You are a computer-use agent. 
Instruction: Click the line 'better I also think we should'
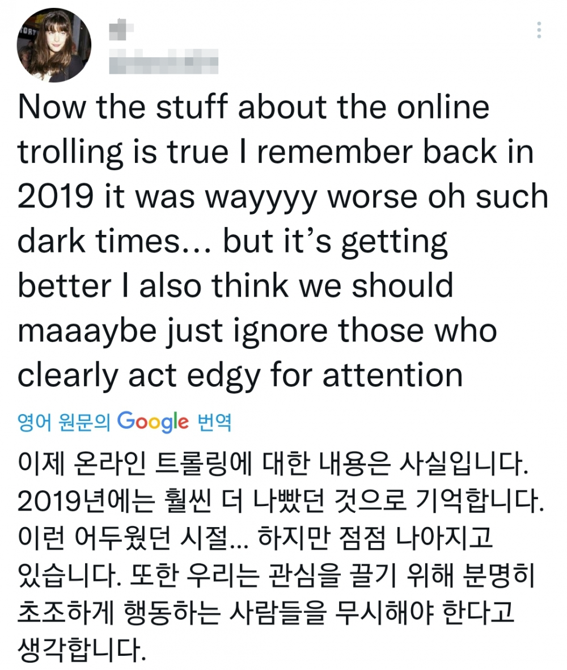[235, 285]
